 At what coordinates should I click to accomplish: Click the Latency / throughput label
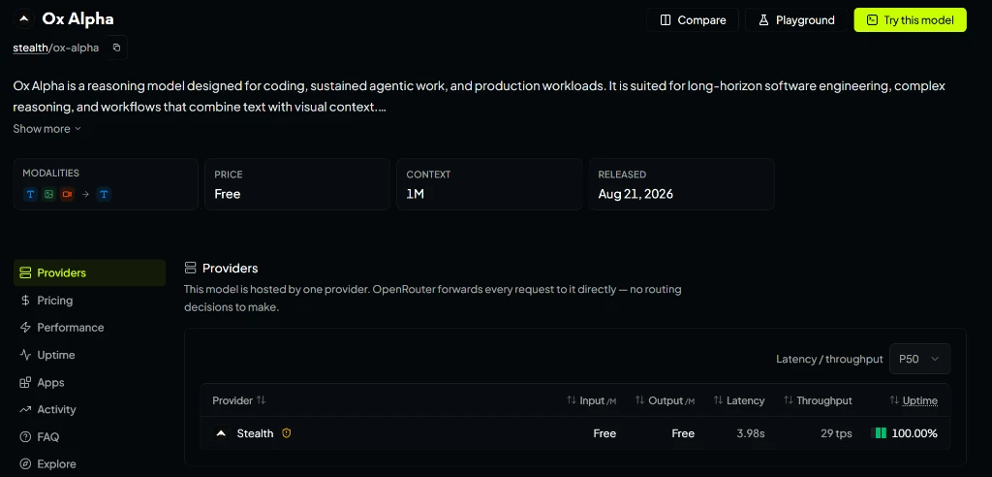click(829, 359)
